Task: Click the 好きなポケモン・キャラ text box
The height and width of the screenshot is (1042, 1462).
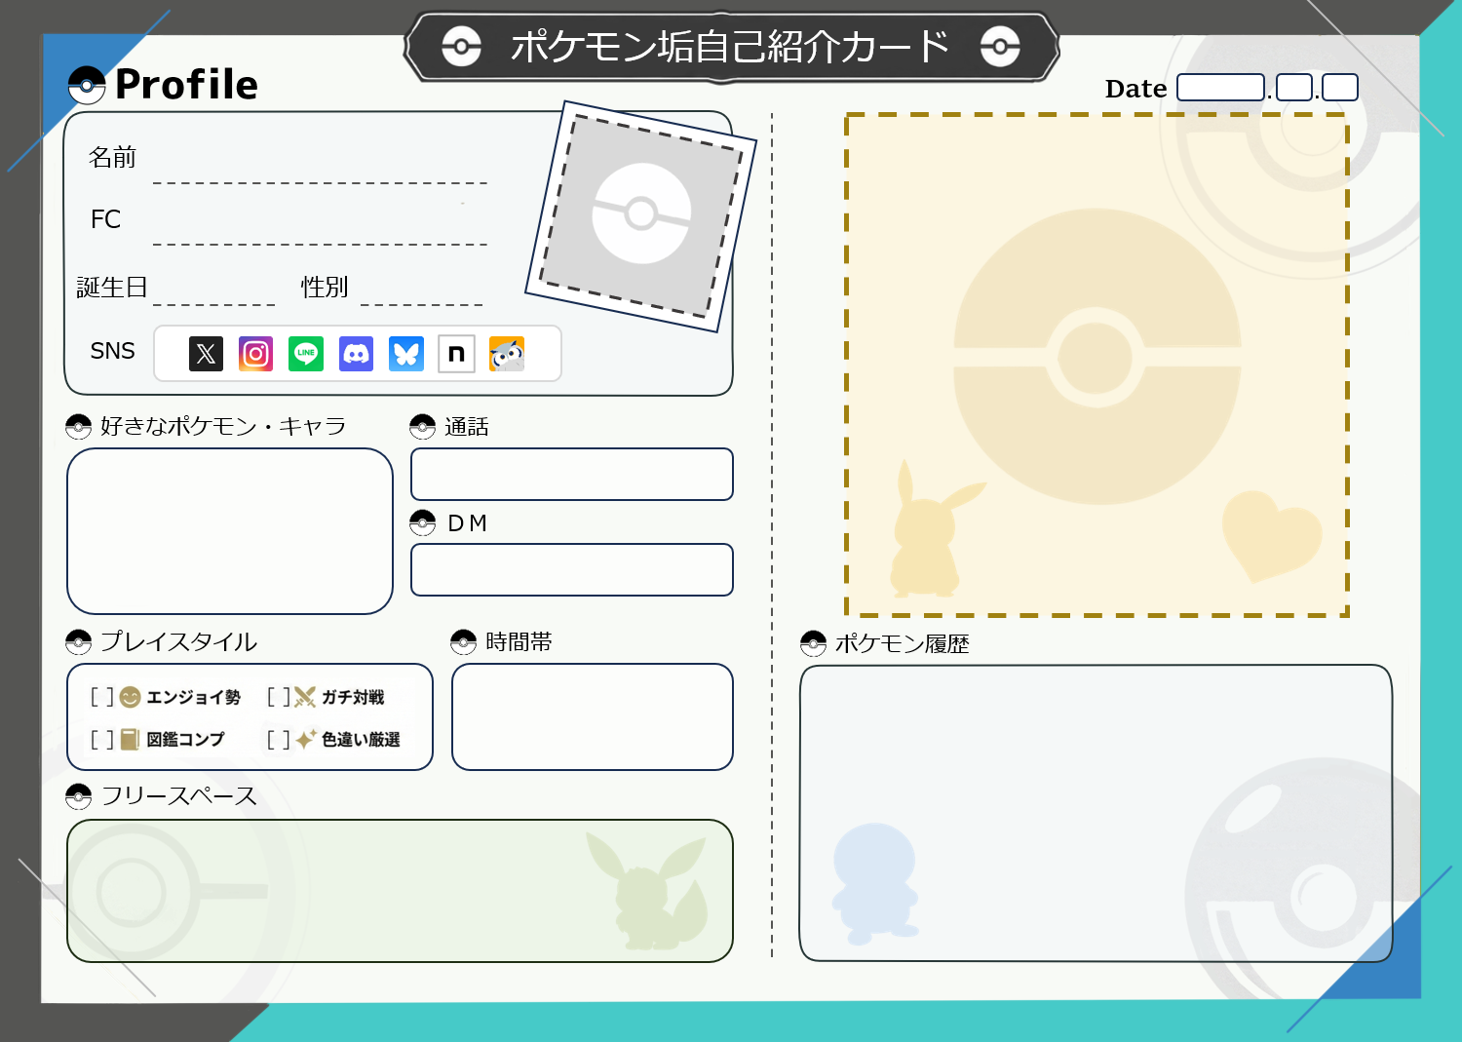Action: (x=230, y=531)
